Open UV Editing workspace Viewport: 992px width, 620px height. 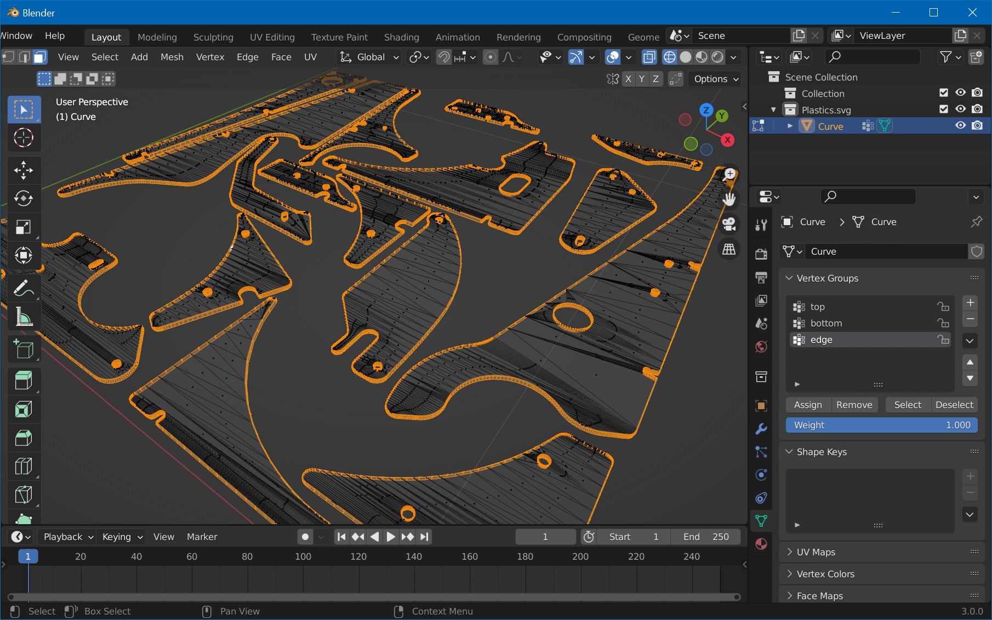[272, 37]
